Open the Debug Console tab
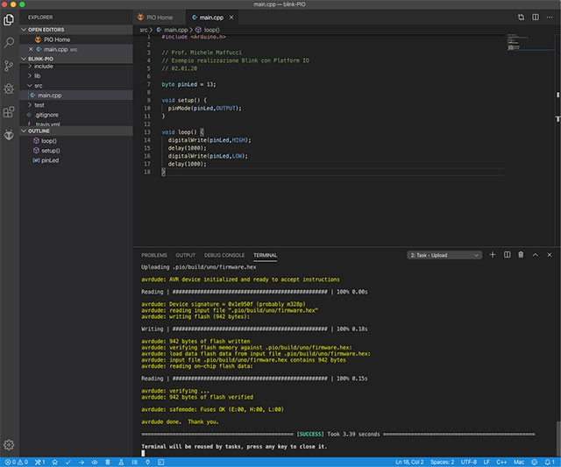The width and height of the screenshot is (561, 467). [224, 255]
